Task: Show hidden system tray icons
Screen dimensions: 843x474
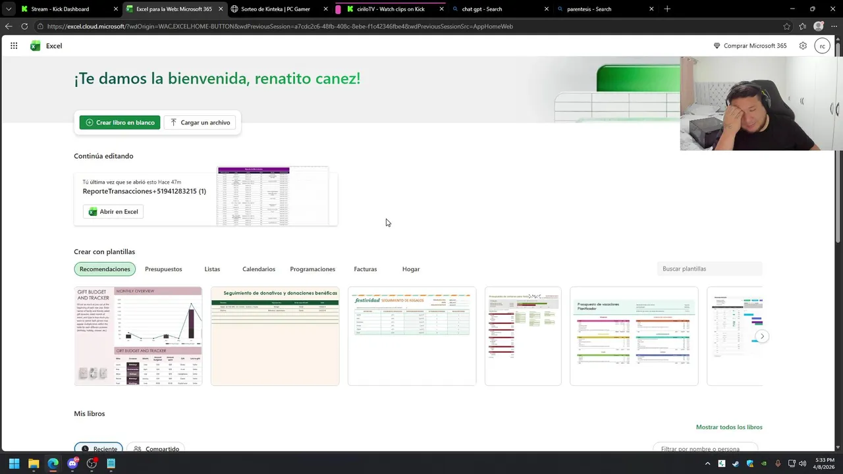Action: click(x=708, y=463)
